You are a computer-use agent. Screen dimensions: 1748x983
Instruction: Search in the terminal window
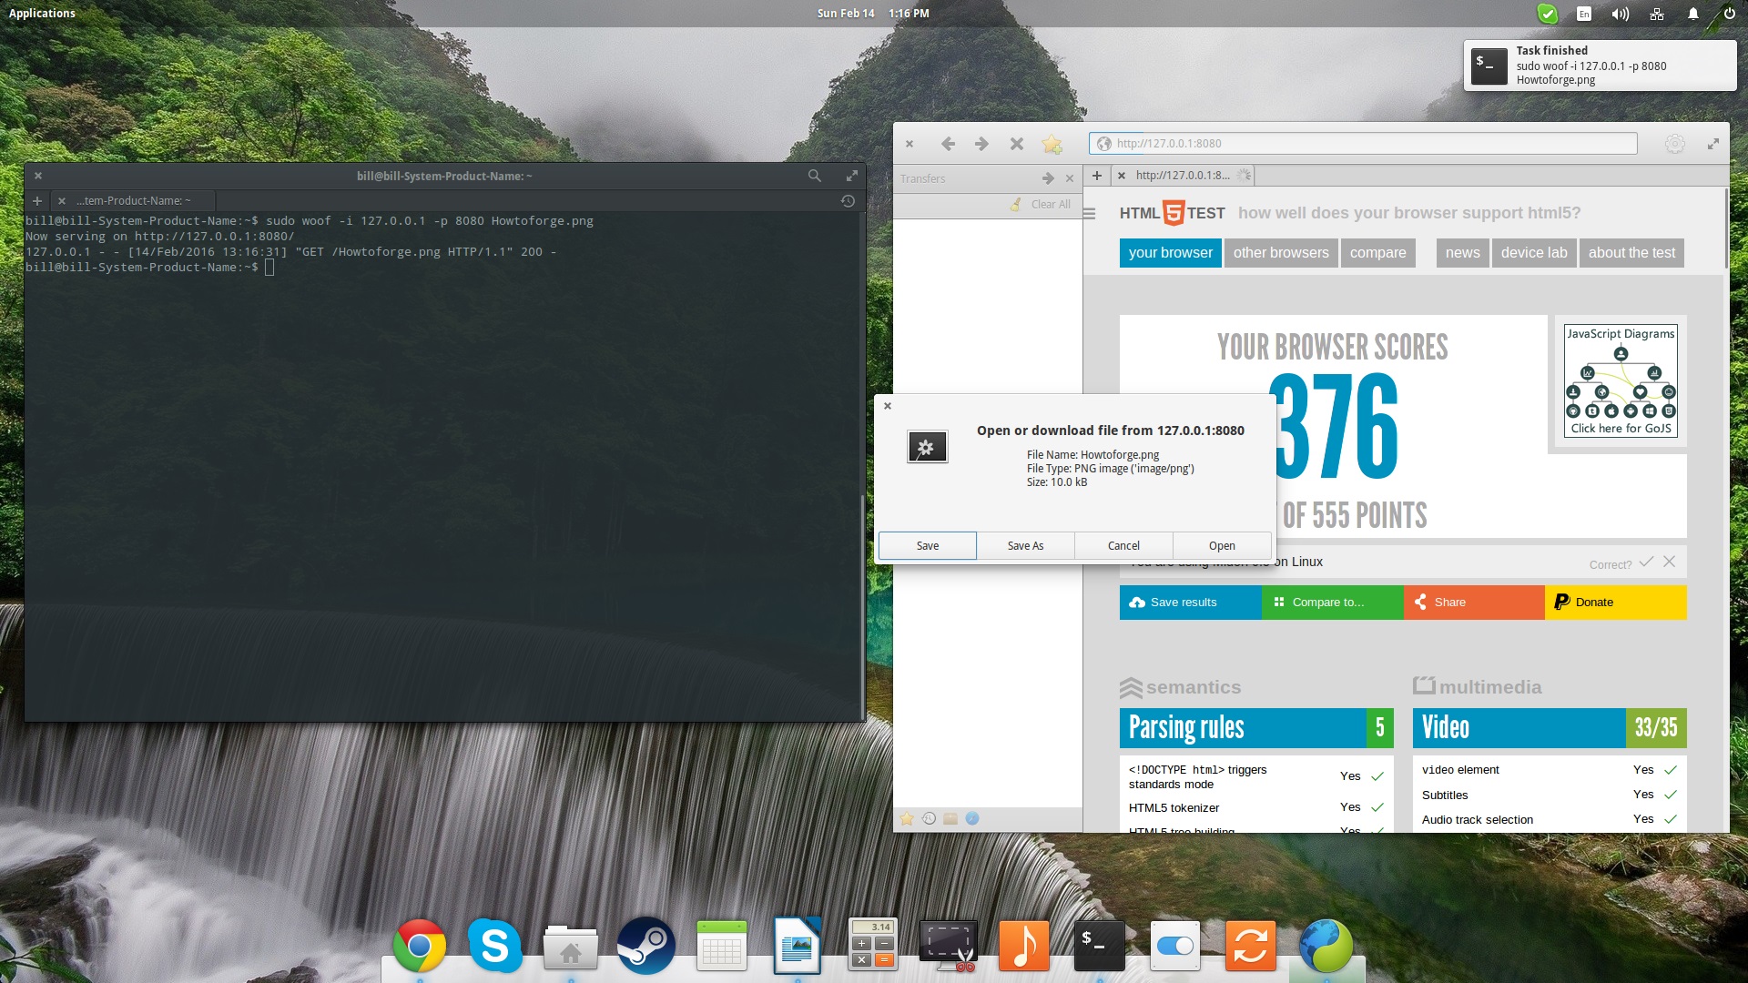[814, 176]
